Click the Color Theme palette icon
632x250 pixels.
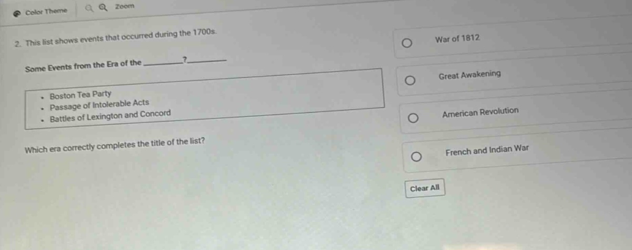pos(17,12)
